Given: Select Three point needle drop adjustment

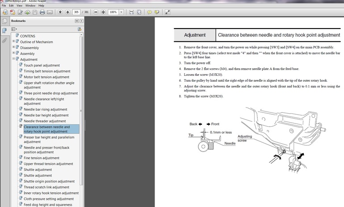Looking at the screenshot, I should pos(50,93).
